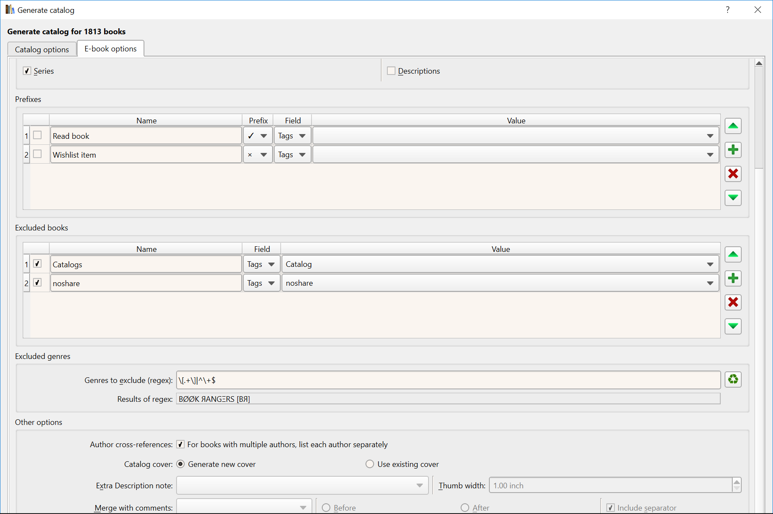Click the Genres to exclude regex field
Screen dimensions: 773x514
point(449,380)
